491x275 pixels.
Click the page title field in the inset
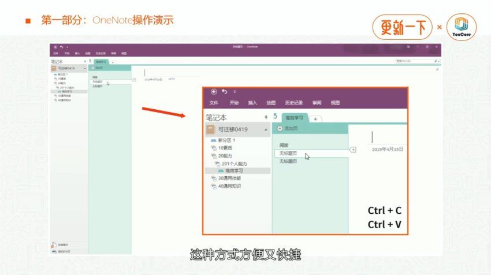(388, 137)
